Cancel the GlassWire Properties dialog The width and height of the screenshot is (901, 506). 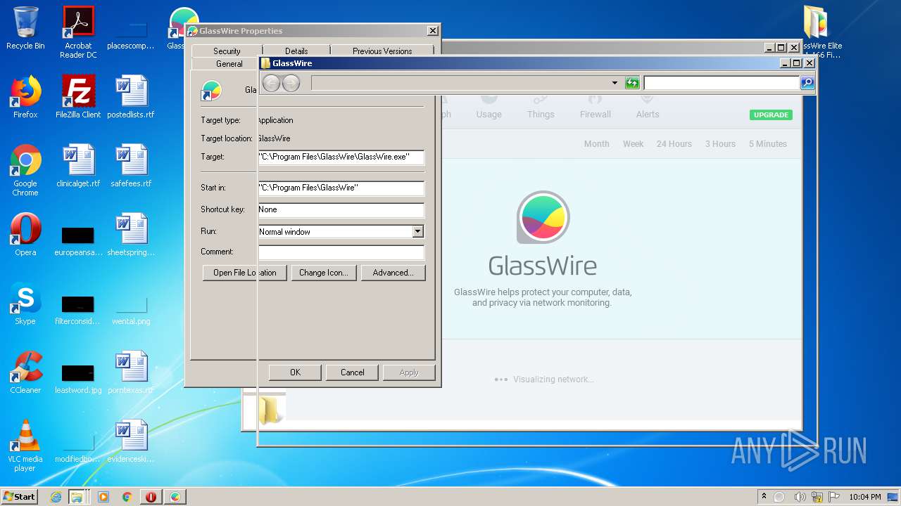click(x=353, y=372)
